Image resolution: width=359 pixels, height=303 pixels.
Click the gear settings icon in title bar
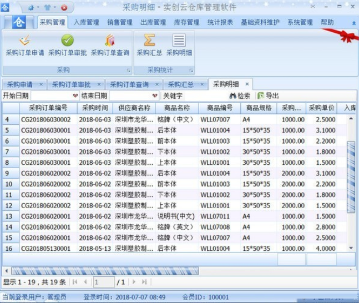[x=31, y=8]
